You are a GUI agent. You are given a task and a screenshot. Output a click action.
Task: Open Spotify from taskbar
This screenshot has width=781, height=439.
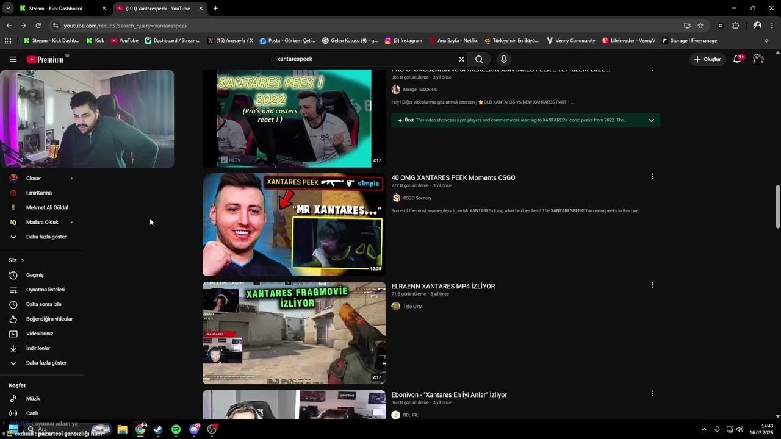[x=176, y=429]
